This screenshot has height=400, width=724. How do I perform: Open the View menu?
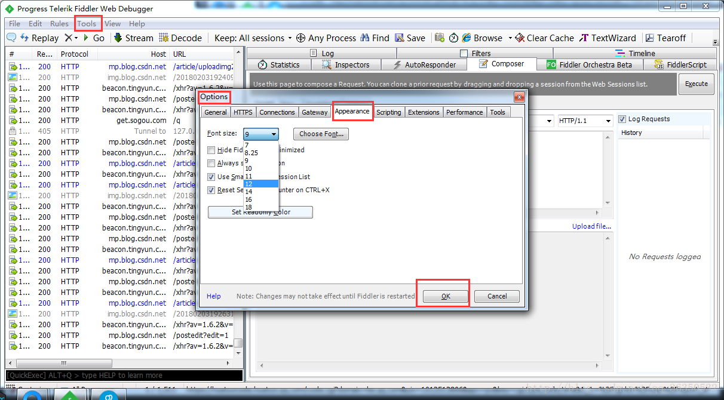[x=112, y=24]
